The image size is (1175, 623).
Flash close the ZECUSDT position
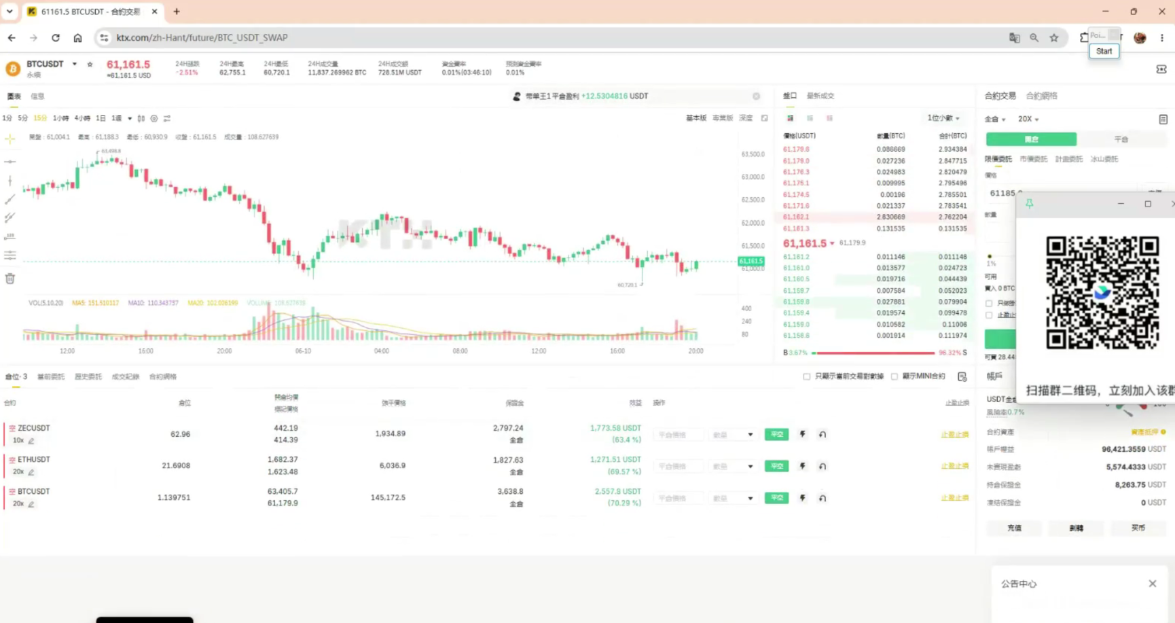[x=803, y=434]
